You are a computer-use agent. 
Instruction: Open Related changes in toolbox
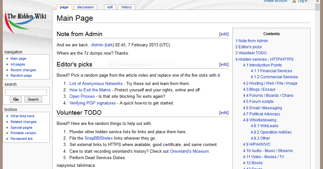(x=23, y=122)
